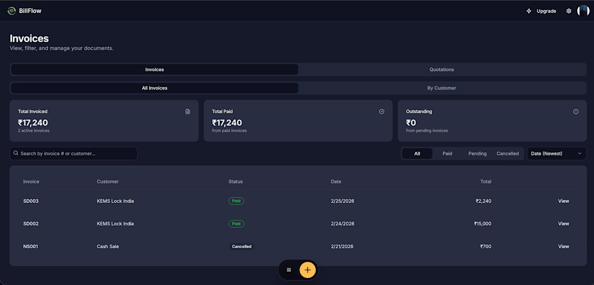Click the magnifier icon in search box
The height and width of the screenshot is (285, 594).
16,153
